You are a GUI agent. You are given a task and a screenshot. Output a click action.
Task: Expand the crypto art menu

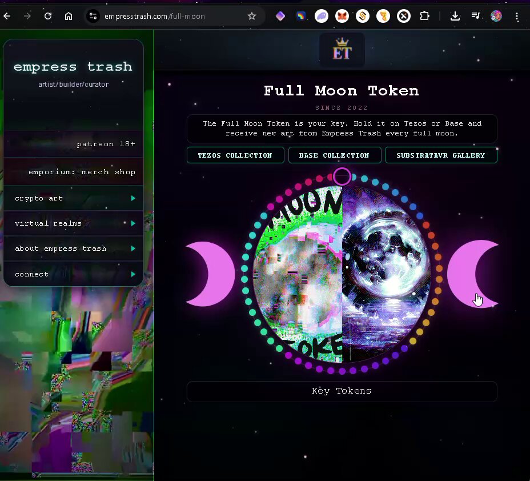pos(73,198)
